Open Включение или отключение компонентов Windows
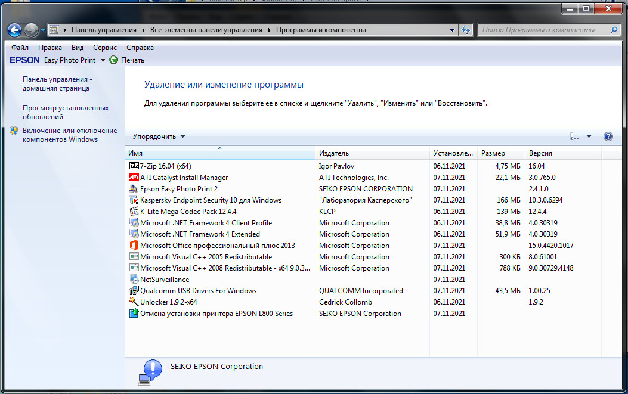 pos(70,135)
